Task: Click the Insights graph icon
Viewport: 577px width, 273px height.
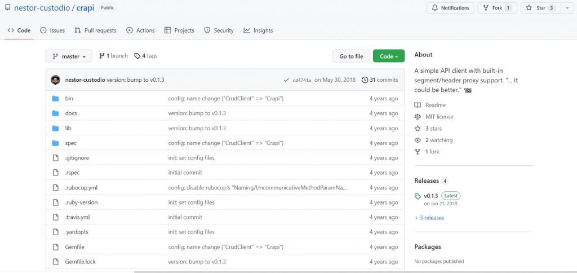Action: coord(247,30)
